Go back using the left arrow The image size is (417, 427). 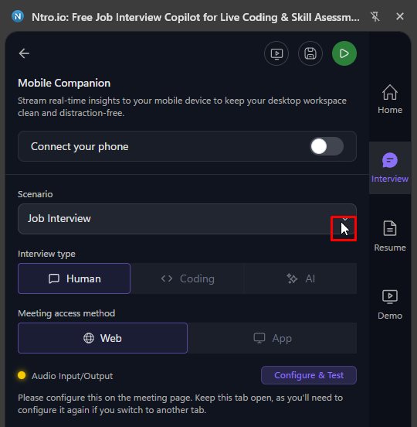click(x=24, y=53)
